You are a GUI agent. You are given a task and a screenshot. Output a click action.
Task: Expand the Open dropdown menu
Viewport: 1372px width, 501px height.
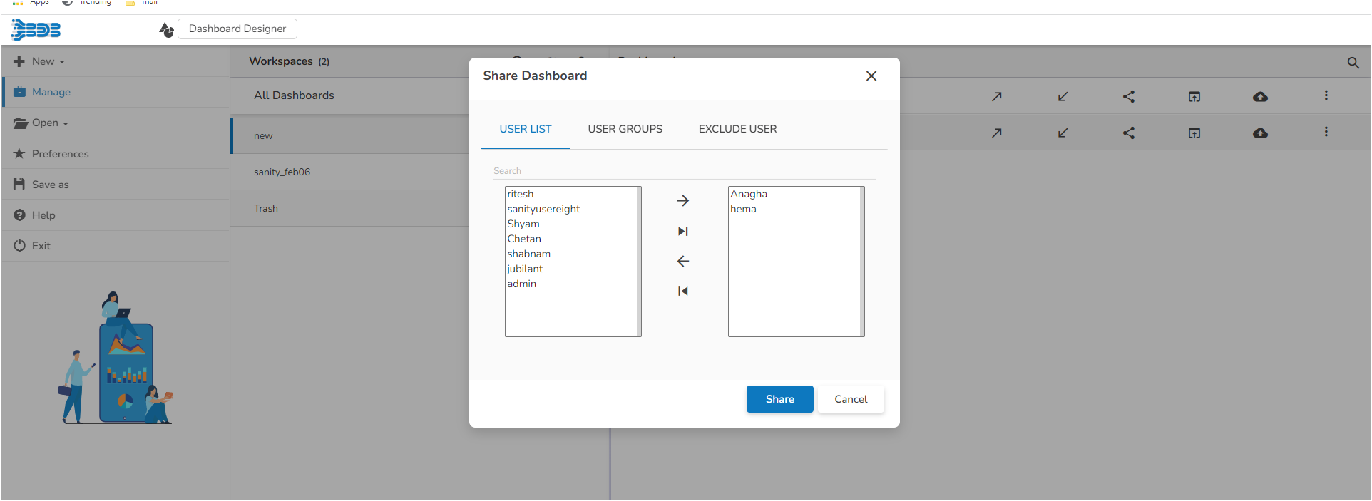[50, 123]
